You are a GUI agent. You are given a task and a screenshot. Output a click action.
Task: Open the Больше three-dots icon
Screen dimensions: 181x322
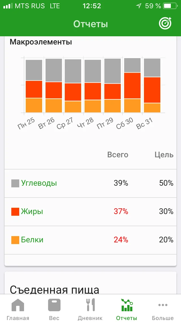[x=163, y=305]
